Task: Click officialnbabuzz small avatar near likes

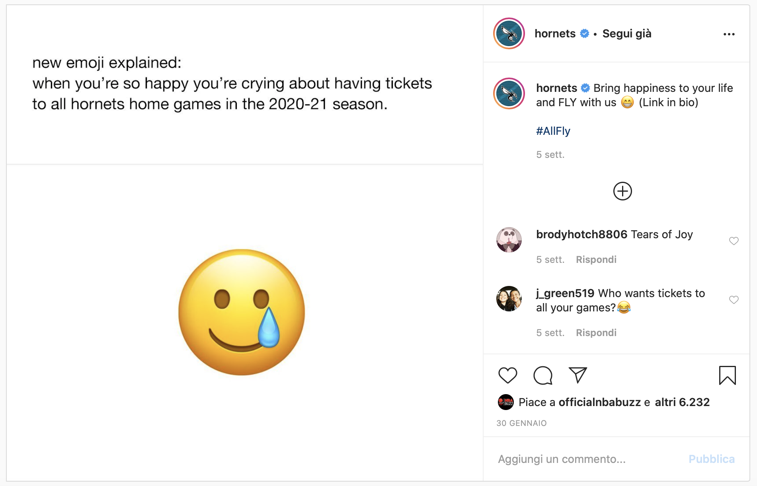Action: (506, 402)
